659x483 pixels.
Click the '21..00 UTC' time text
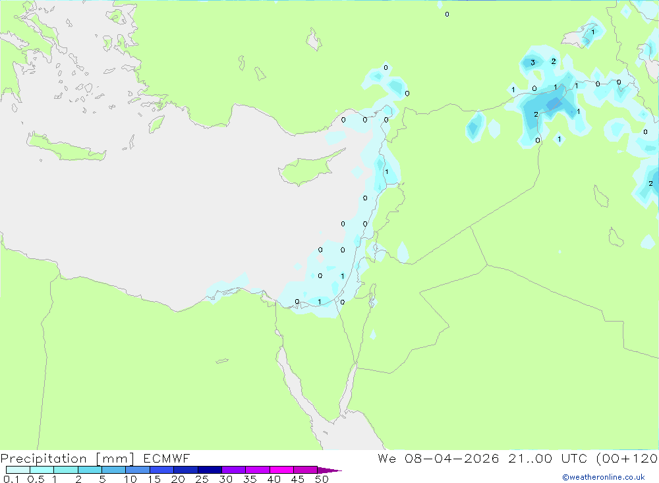pyautogui.click(x=548, y=459)
